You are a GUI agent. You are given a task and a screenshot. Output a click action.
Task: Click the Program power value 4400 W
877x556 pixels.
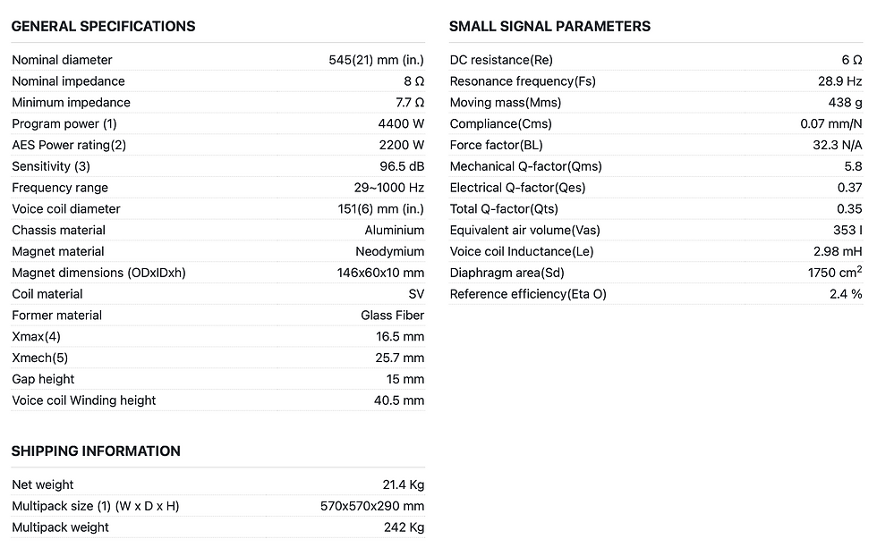401,124
